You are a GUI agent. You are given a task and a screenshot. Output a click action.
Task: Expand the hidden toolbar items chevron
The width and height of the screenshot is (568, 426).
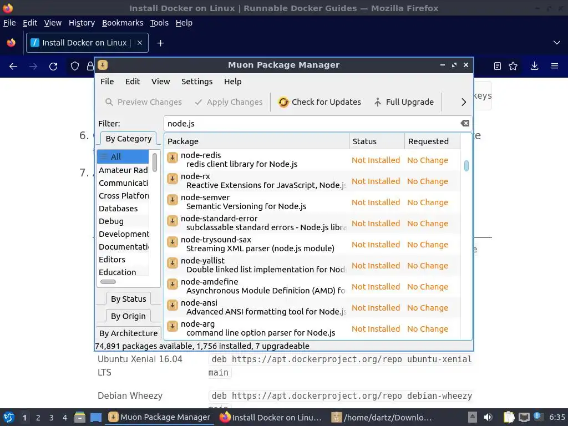tap(463, 102)
